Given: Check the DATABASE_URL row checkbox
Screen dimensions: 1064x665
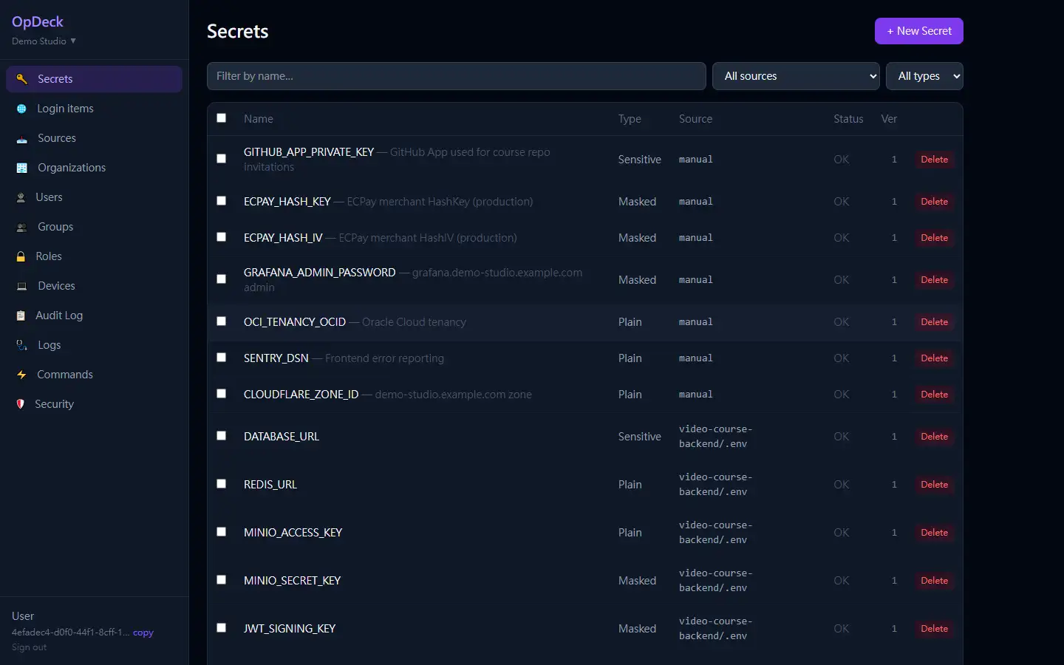Looking at the screenshot, I should (221, 436).
